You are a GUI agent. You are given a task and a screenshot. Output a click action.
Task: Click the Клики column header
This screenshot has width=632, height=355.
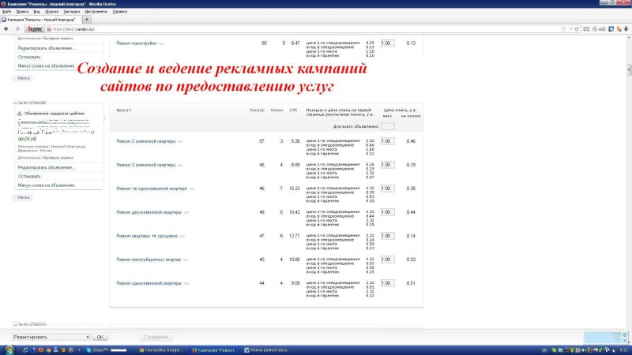coord(276,110)
